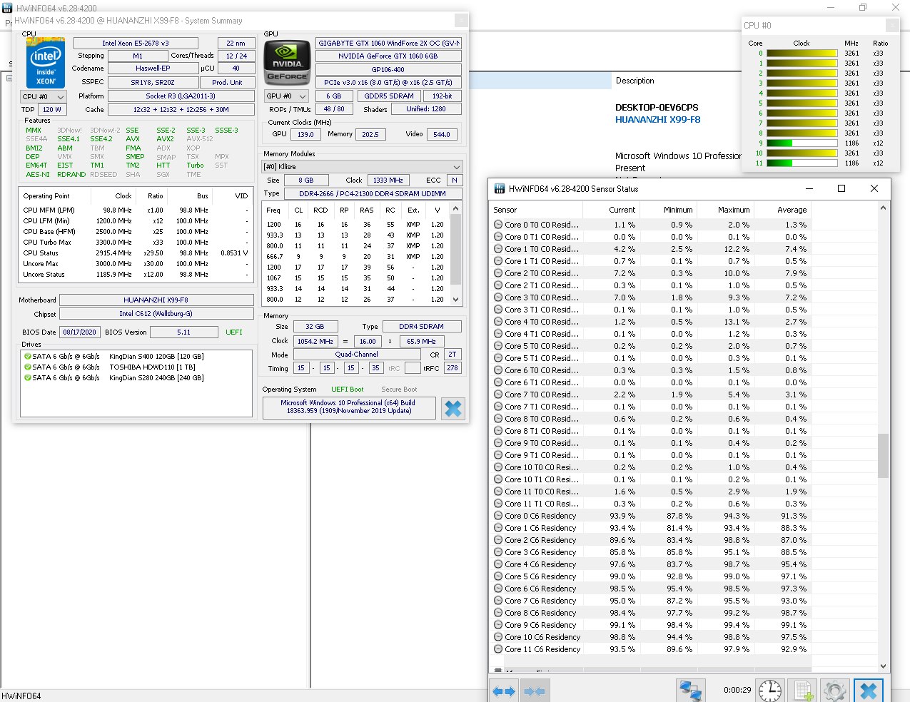Click the Intel Inside Xeon logo
910x702 pixels.
pyautogui.click(x=46, y=63)
